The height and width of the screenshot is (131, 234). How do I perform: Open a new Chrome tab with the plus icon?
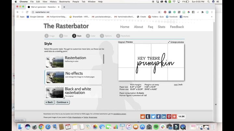[x=64, y=7]
